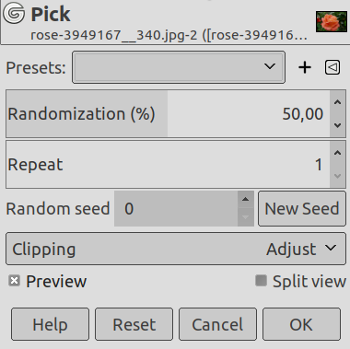Cancel the Pick dialog
This screenshot has height=349, width=350.
217,324
